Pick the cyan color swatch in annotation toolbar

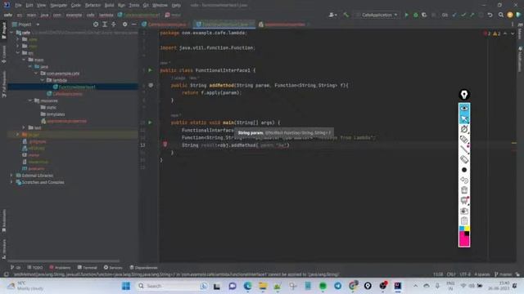[x=462, y=229]
